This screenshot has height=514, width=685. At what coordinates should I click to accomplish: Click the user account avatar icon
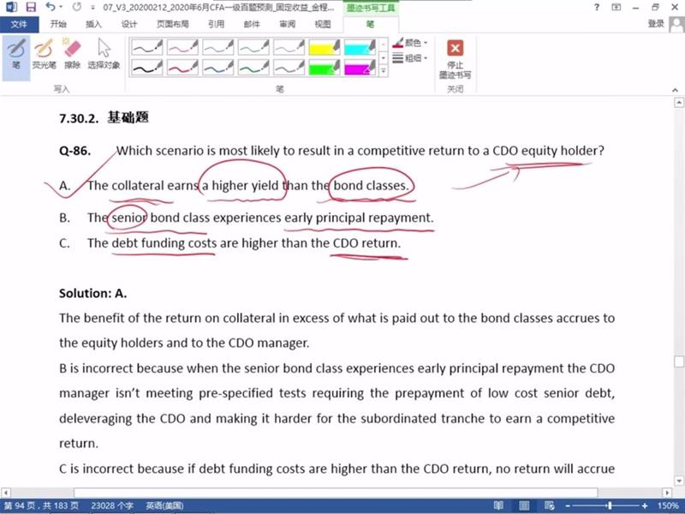676,25
